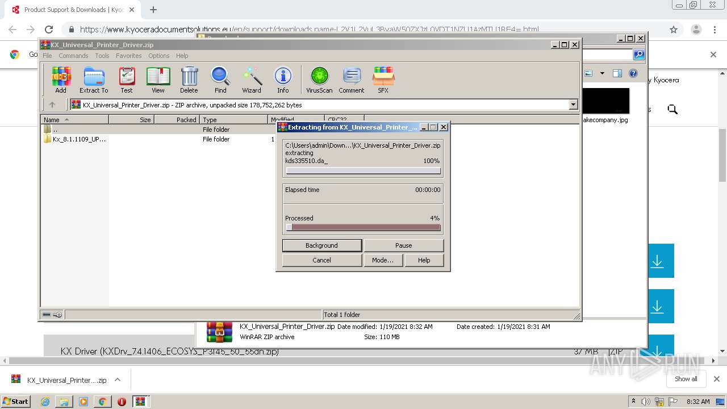Click the KX_Universal_Printer_Driver.zip file in Explorer
727x409 pixels.
pos(287,327)
